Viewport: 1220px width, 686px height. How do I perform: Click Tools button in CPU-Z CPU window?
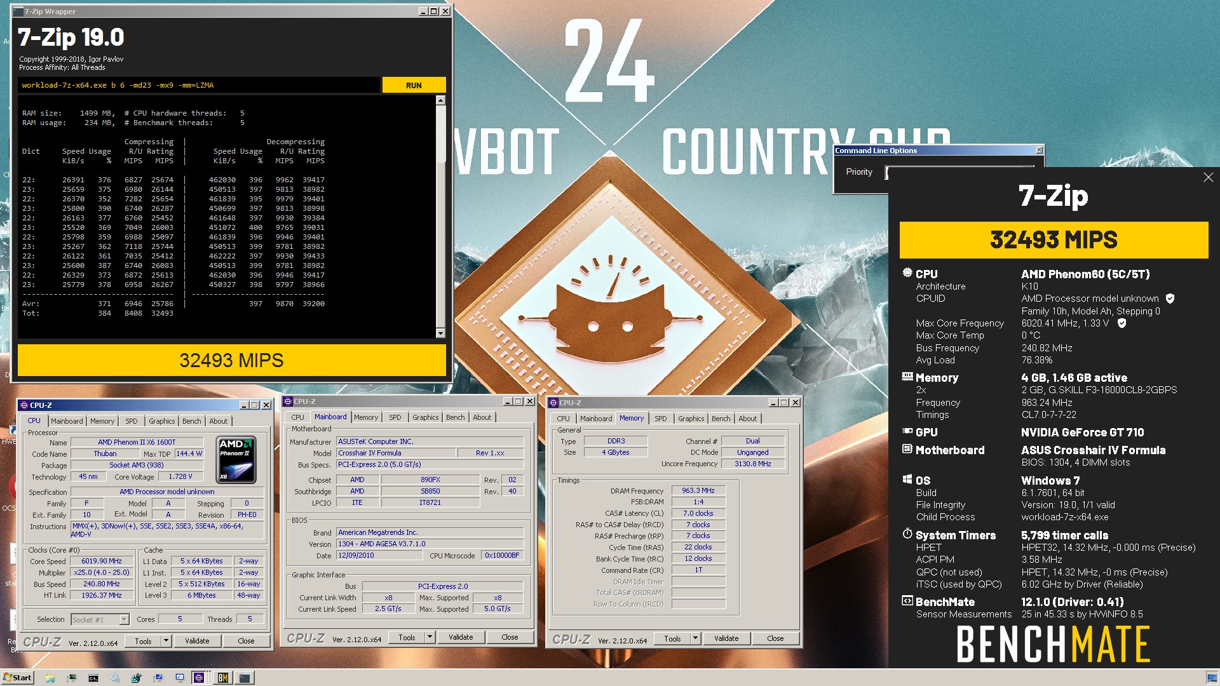143,642
